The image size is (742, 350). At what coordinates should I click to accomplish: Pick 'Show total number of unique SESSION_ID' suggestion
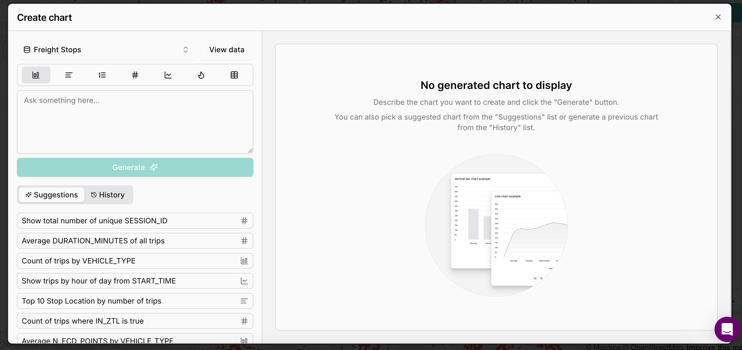coord(135,221)
